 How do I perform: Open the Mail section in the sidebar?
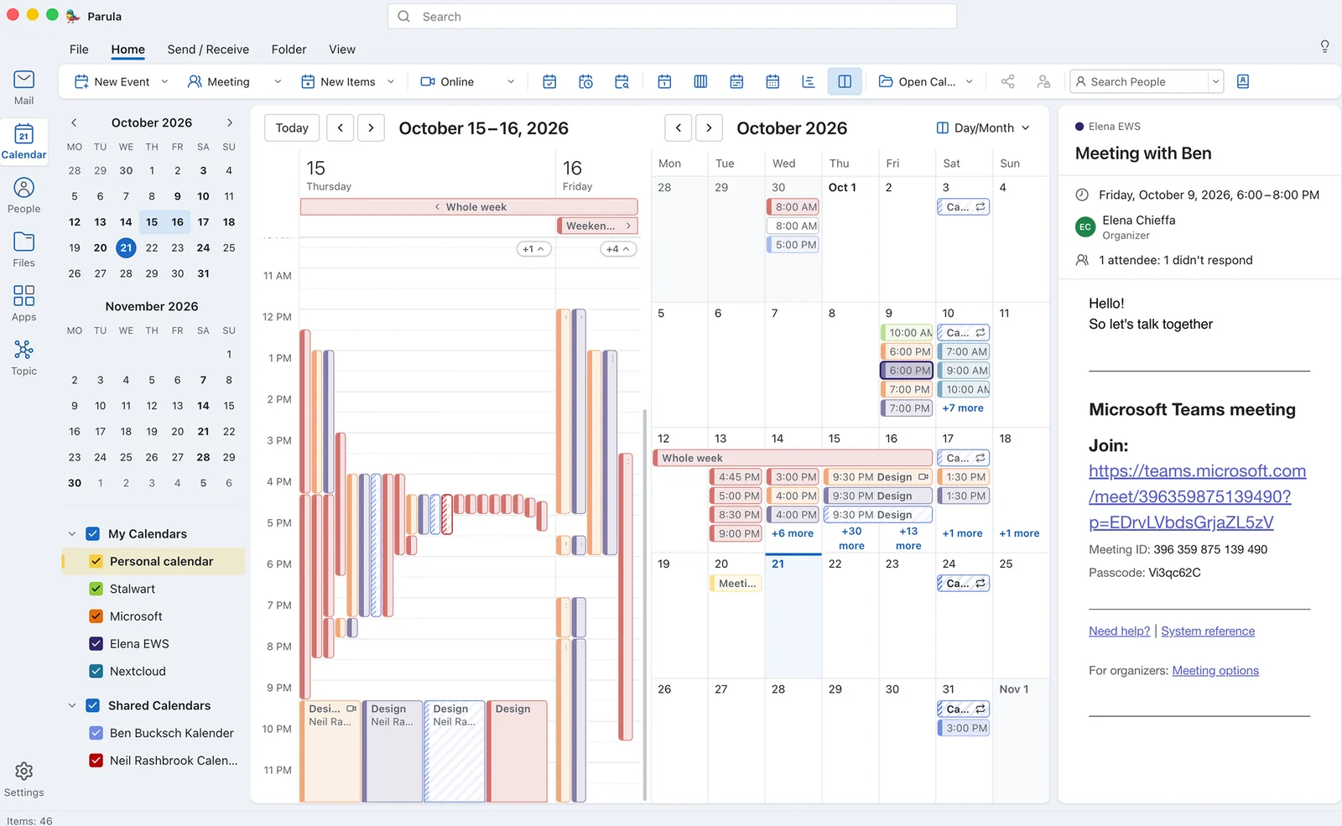coord(23,87)
